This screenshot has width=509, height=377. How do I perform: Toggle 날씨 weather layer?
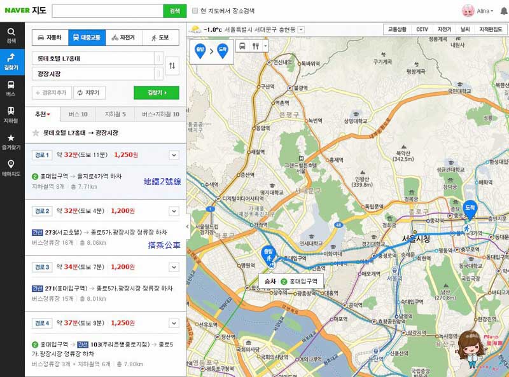(465, 29)
